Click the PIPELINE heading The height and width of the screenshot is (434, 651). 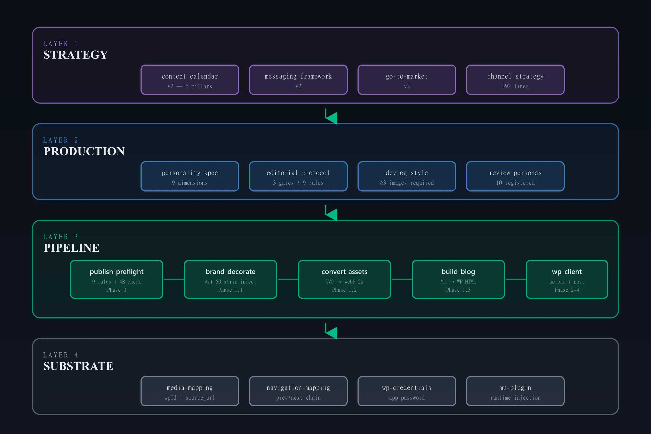[x=71, y=248]
